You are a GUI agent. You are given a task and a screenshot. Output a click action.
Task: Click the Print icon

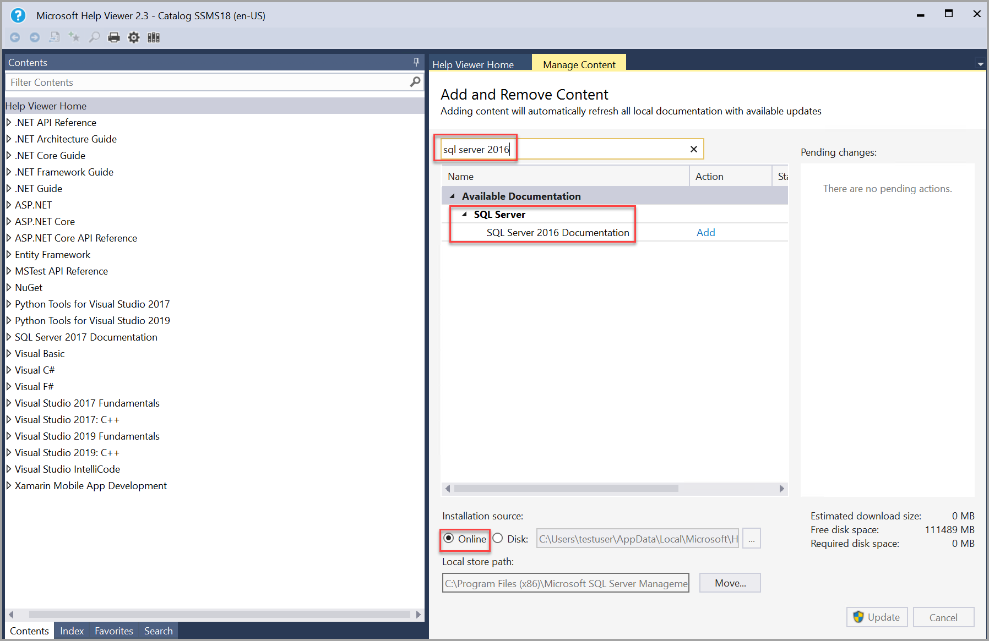pyautogui.click(x=114, y=37)
